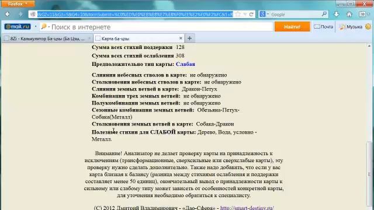This screenshot has height=210, width=374.
Task: Open the search icon dropdown in mail.ru toolbar
Action: click(x=45, y=27)
